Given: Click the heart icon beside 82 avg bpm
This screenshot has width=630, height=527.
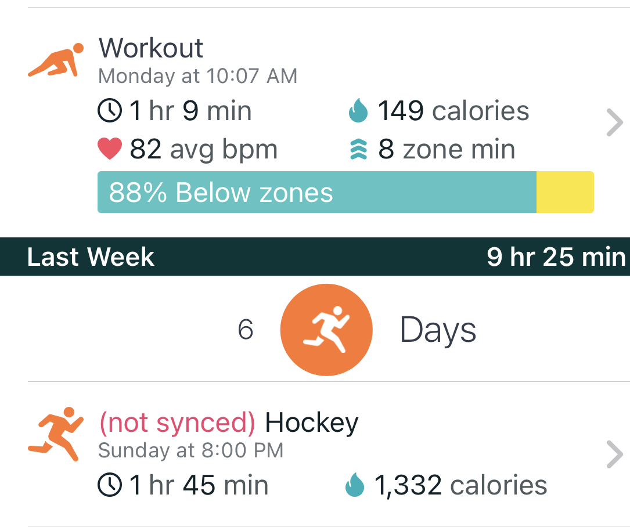Looking at the screenshot, I should click(x=110, y=149).
